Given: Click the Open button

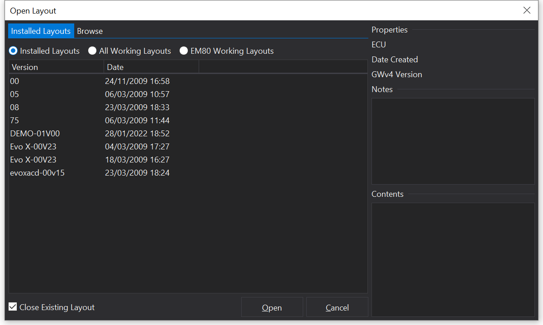Looking at the screenshot, I should pos(272,307).
